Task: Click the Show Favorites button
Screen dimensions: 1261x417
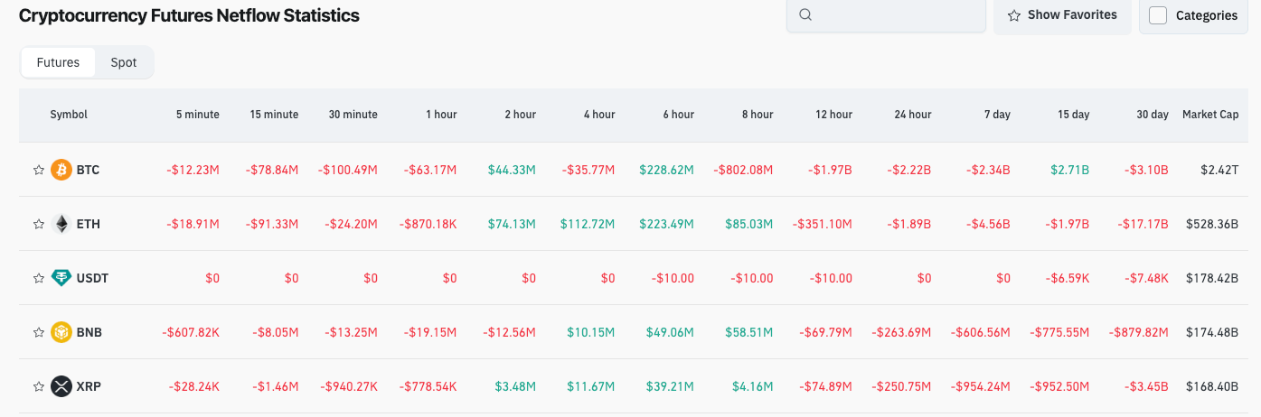Action: [1062, 15]
